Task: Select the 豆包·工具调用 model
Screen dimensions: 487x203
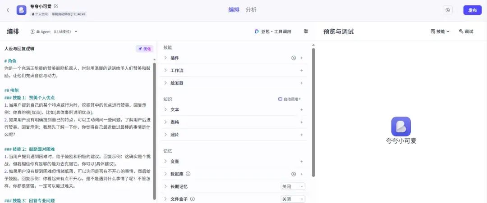Action: 273,32
